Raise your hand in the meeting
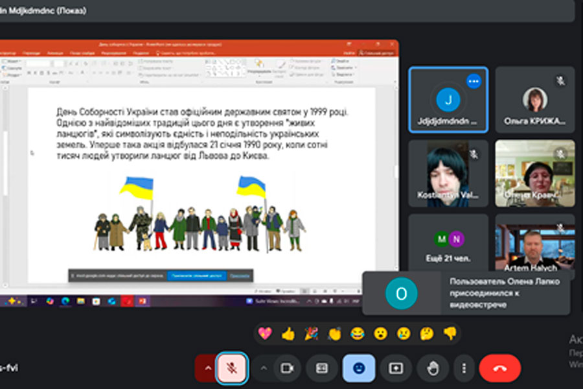The width and height of the screenshot is (583, 389). click(433, 368)
